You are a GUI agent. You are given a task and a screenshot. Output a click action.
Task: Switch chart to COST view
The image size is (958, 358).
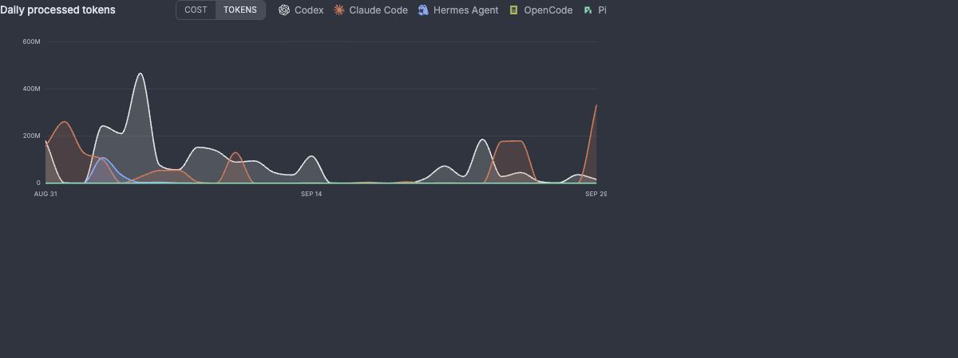(196, 10)
